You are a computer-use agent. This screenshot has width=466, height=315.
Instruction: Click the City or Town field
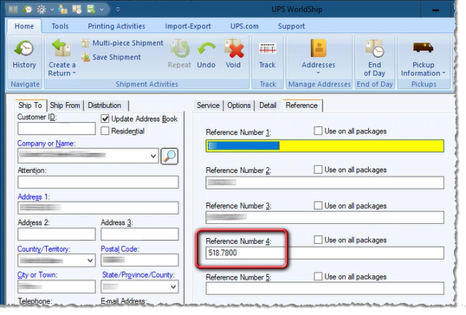click(x=56, y=286)
